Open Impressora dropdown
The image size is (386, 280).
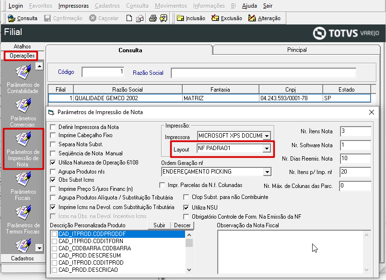267,136
